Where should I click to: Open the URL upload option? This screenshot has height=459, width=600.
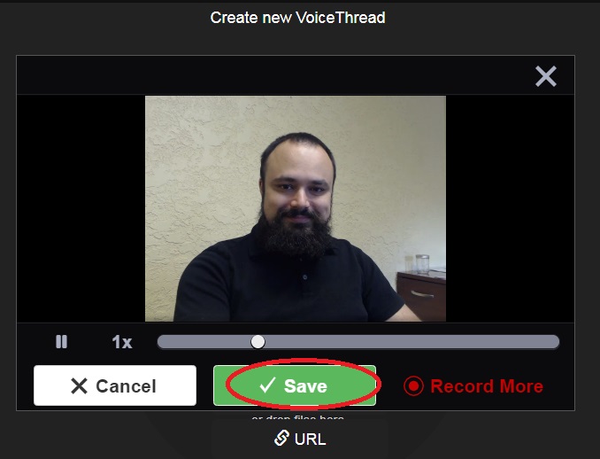tap(300, 439)
